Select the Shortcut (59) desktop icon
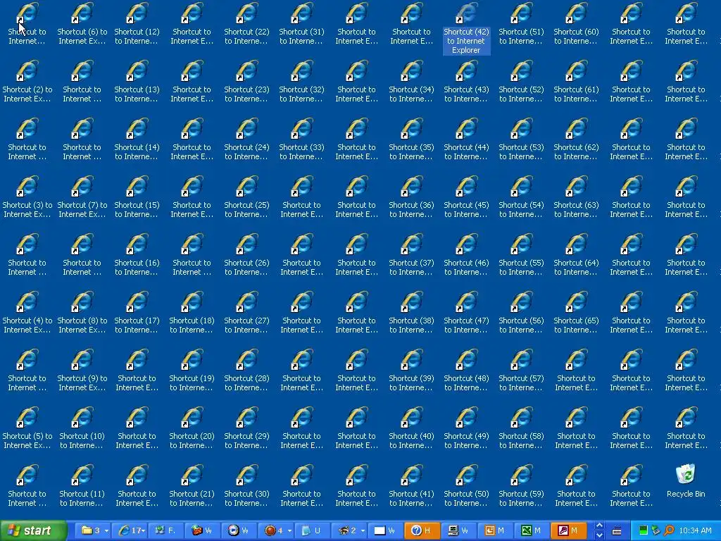 (522, 486)
